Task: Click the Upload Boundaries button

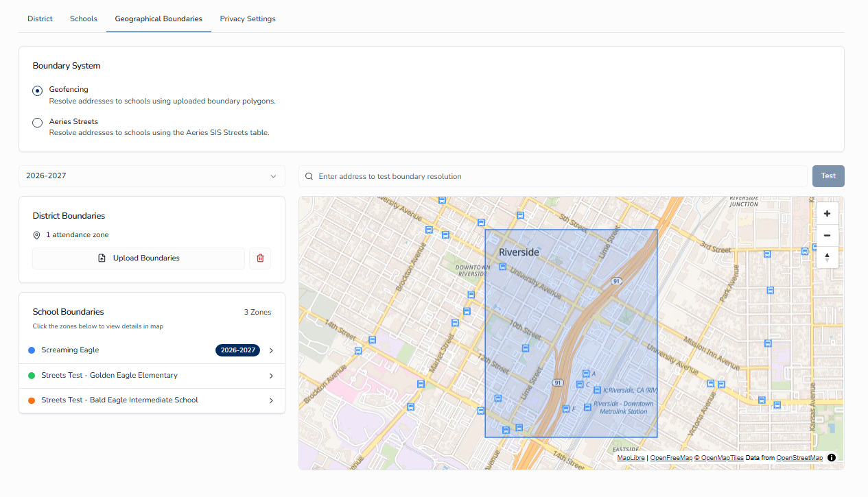Action: coord(139,258)
